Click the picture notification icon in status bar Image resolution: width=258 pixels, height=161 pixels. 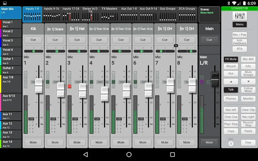point(5,3)
